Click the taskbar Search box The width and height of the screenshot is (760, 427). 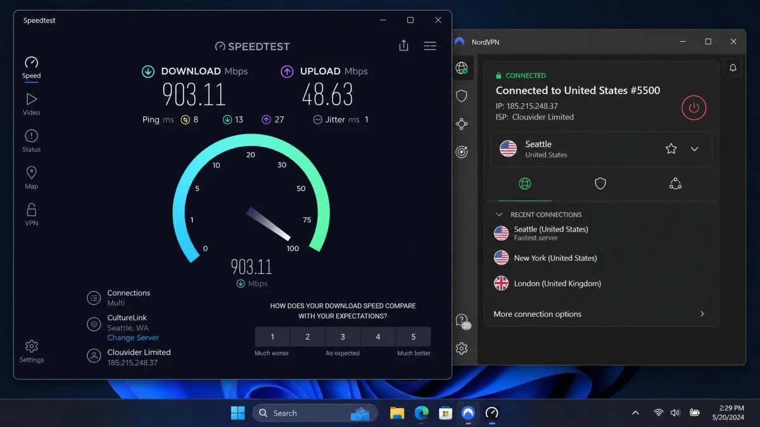[315, 413]
